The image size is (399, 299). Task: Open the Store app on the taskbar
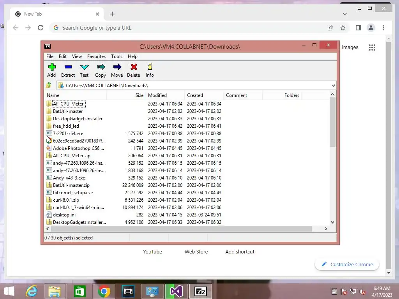(79, 291)
